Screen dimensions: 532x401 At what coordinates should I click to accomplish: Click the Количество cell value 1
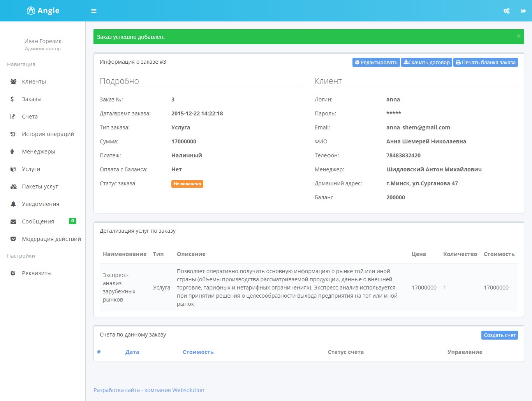point(445,288)
